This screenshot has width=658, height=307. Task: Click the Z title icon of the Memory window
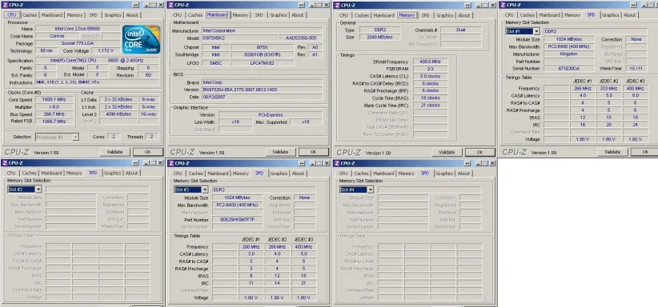pyautogui.click(x=336, y=5)
